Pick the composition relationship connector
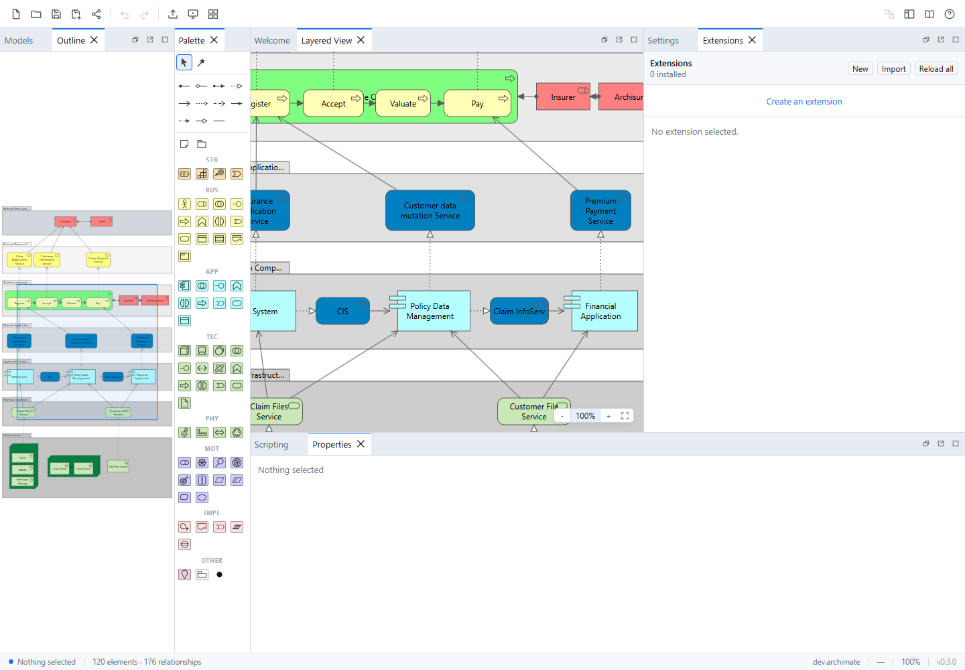This screenshot has height=670, width=965. [184, 86]
